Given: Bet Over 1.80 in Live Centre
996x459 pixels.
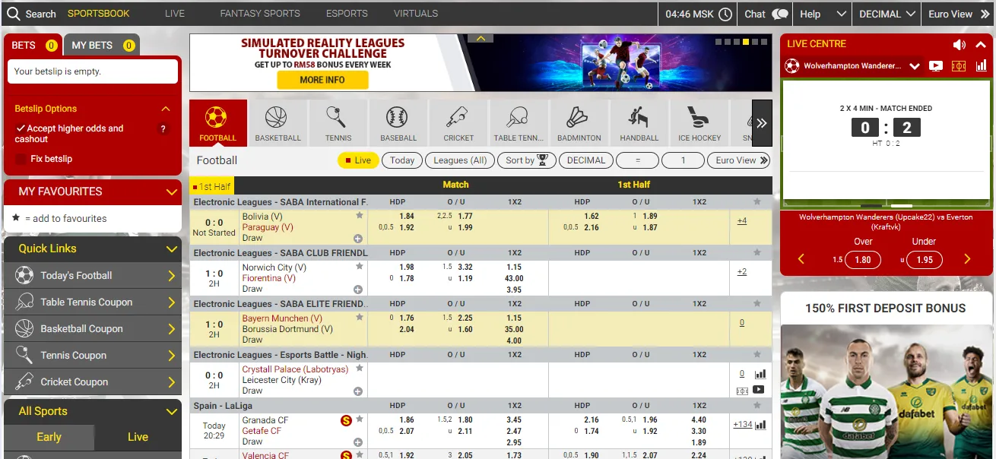Looking at the screenshot, I should tap(863, 260).
